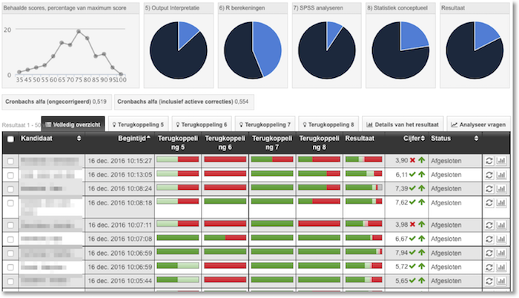Click red cross next to grade 3,90 at 10:15:27
This screenshot has width=519, height=298.
[412, 160]
